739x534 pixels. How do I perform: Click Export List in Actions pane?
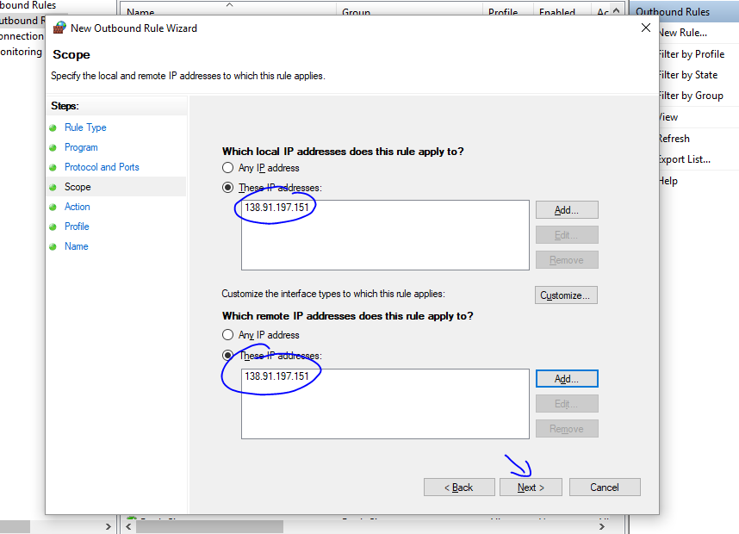click(685, 159)
